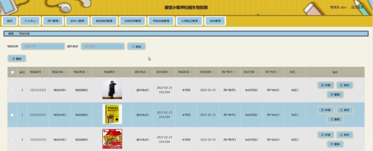Expand the 发布人管理 menu
The width and height of the screenshot is (373, 151).
point(77,21)
